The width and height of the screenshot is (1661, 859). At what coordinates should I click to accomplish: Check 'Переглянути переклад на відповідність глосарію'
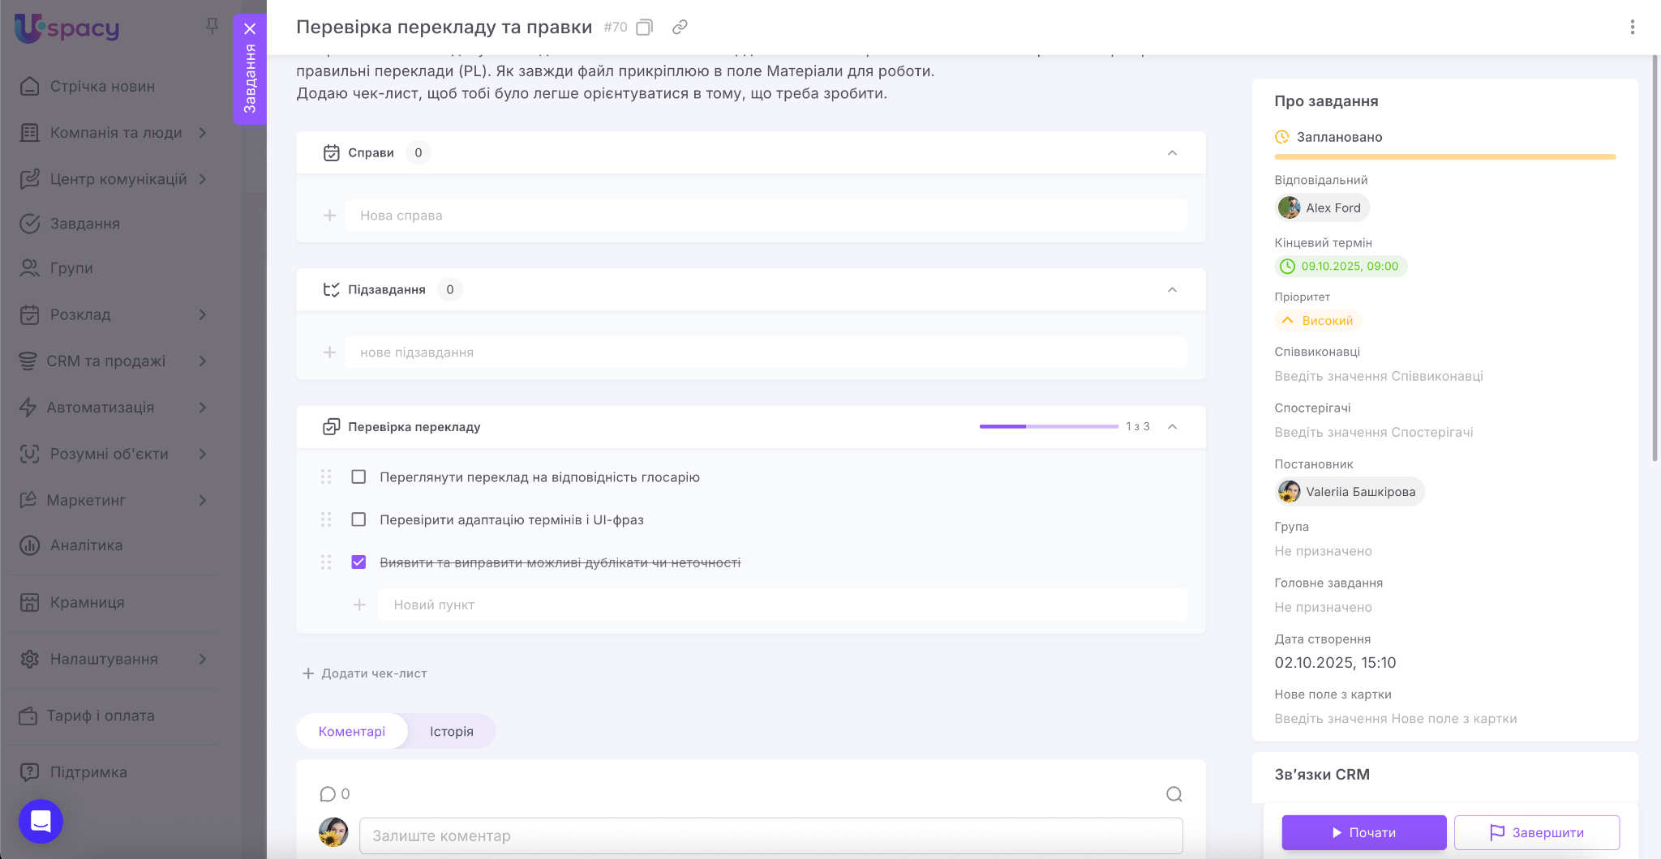point(358,477)
